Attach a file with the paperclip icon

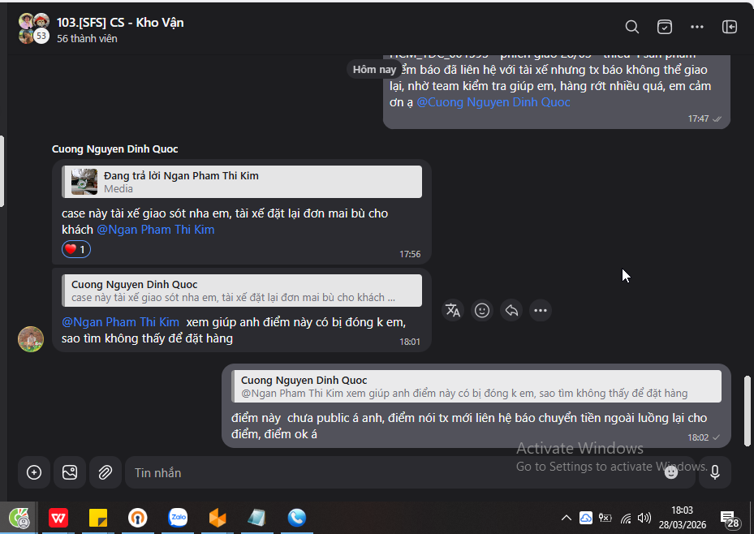[106, 472]
